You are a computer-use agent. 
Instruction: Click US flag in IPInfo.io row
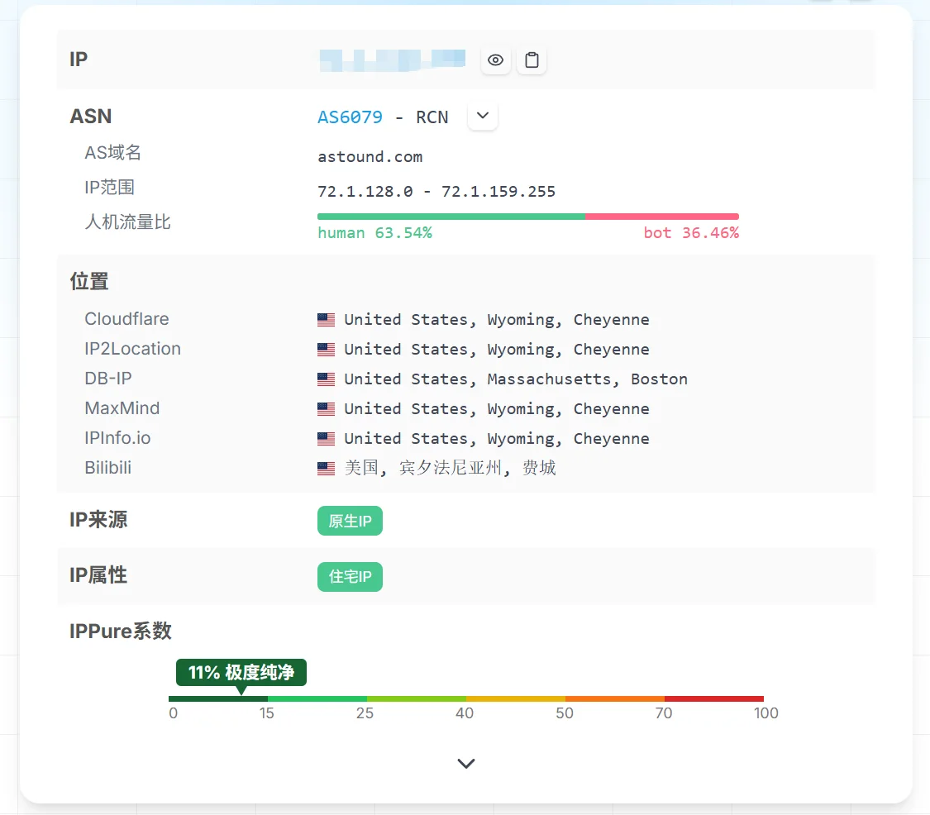(x=327, y=438)
